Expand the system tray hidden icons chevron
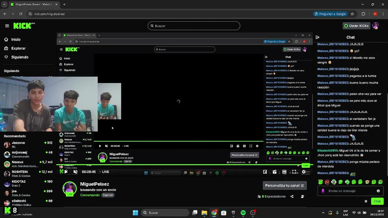The height and width of the screenshot is (218, 388). 323,213
